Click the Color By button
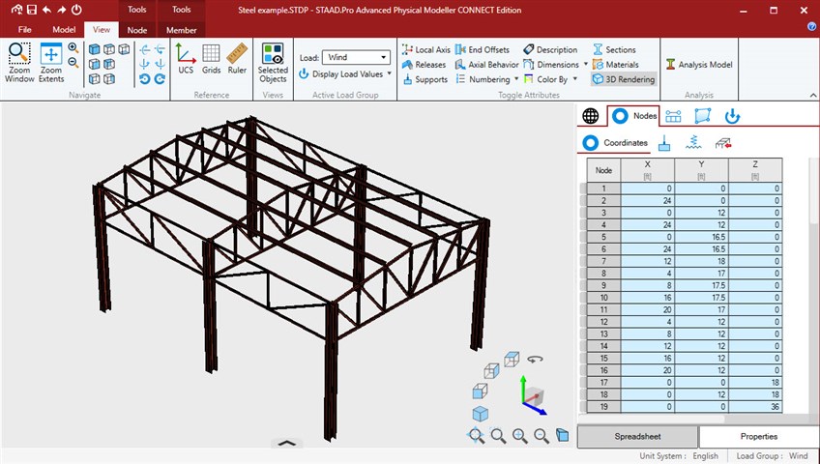Viewport: 820px width, 464px height. coord(546,79)
